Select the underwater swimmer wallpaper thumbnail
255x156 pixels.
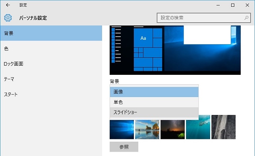198,127
